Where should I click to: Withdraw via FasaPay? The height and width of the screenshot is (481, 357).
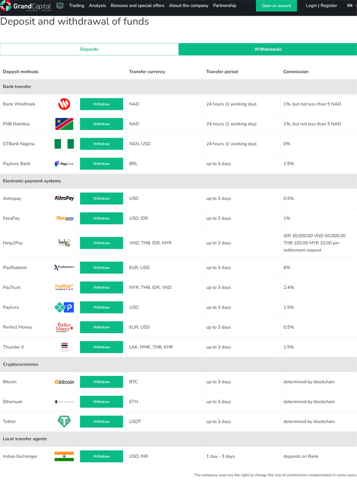pos(101,218)
